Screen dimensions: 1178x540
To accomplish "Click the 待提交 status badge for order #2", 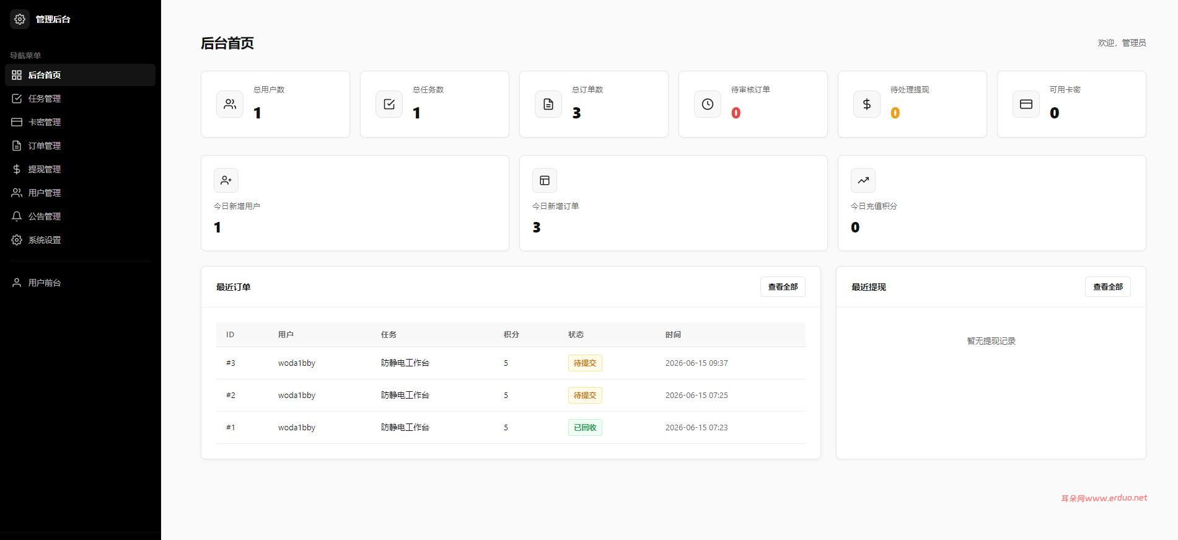I will point(585,396).
